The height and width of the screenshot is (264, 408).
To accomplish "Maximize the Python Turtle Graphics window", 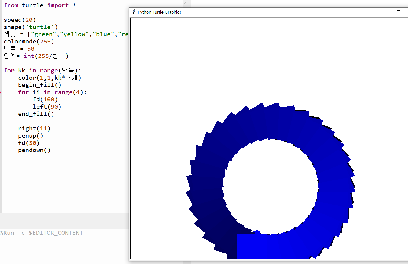I will 398,12.
